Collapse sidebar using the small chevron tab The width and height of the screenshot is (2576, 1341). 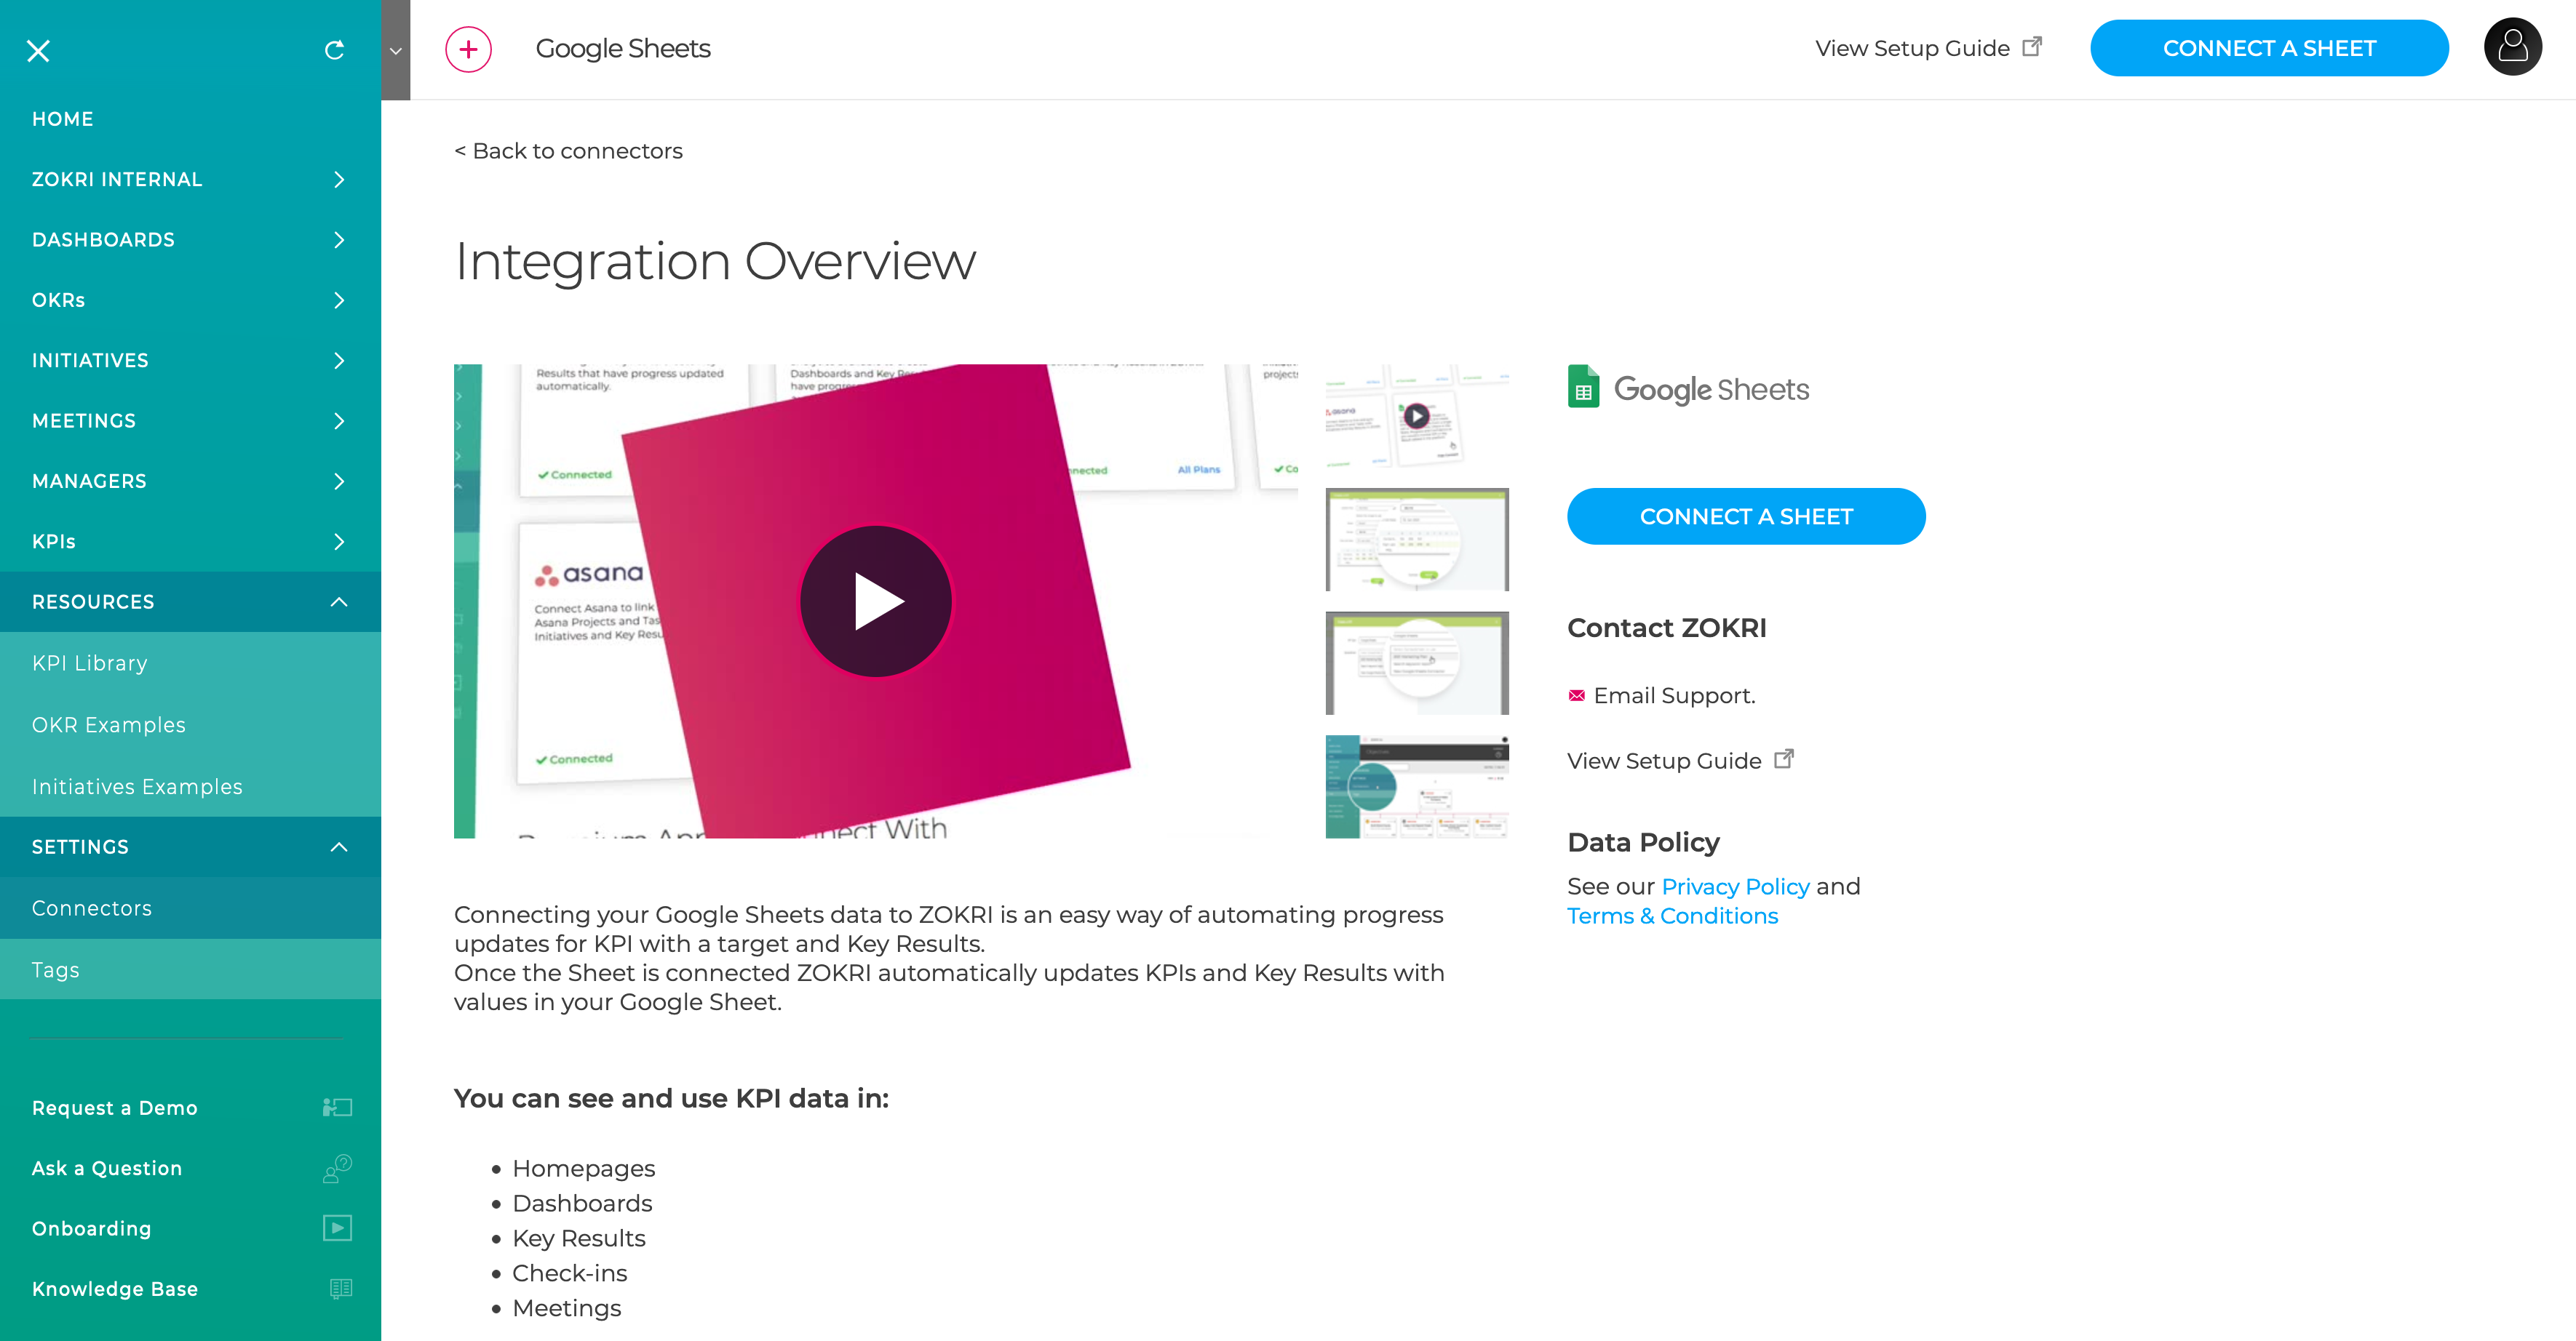pyautogui.click(x=396, y=50)
